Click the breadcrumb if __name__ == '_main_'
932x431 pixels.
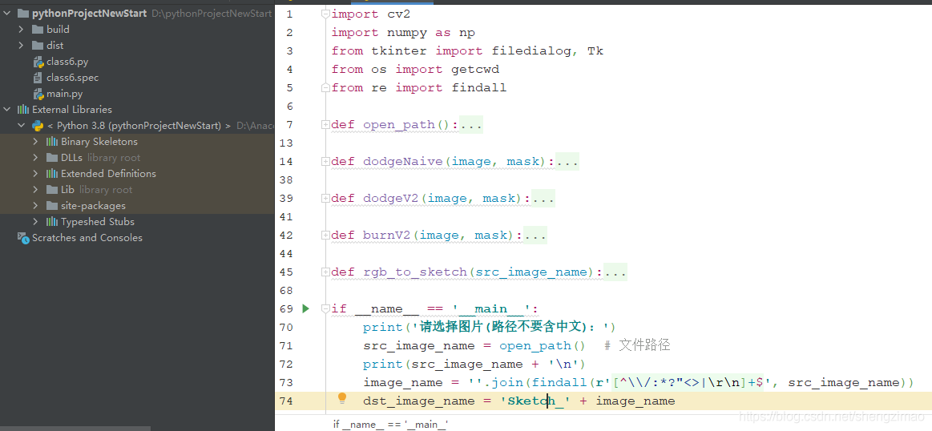click(x=390, y=424)
